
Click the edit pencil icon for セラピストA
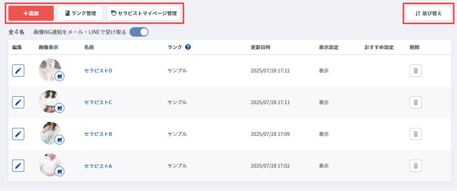pyautogui.click(x=18, y=166)
